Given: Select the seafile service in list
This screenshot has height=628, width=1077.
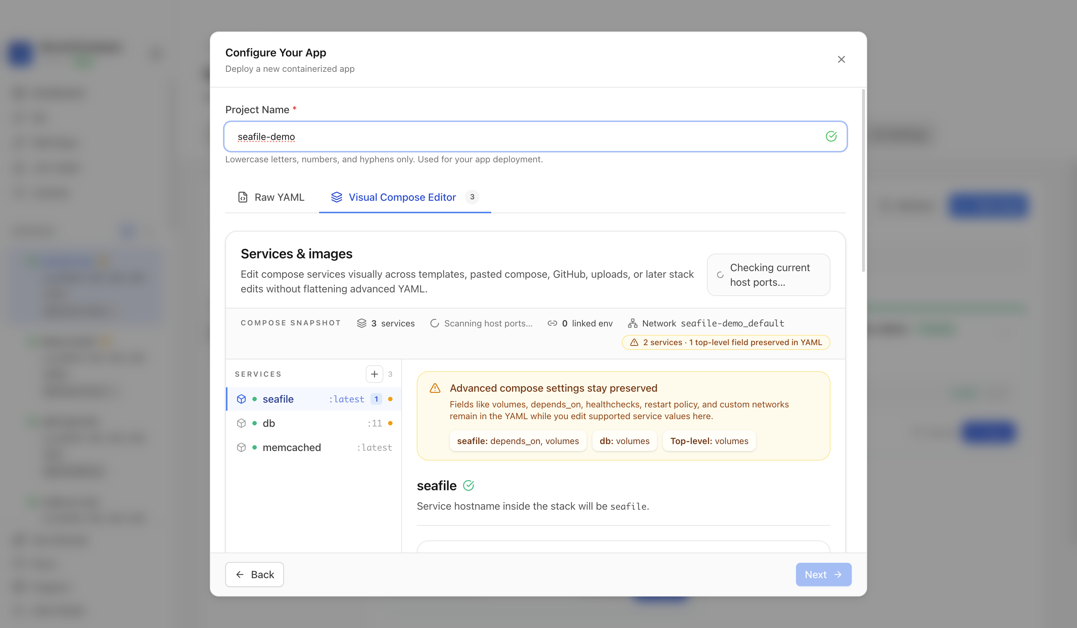Looking at the screenshot, I should click(x=314, y=399).
